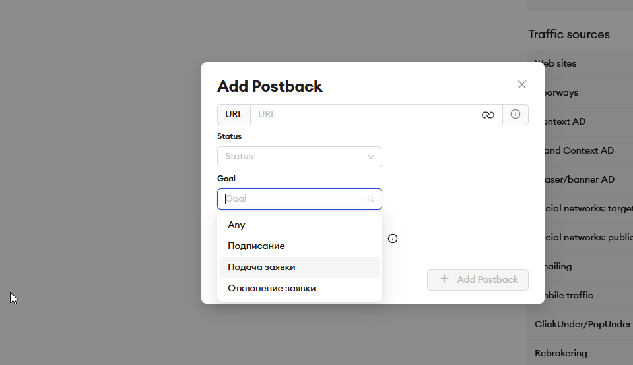Select Teaser/banner AD traffic source
633x365 pixels.
(x=580, y=179)
